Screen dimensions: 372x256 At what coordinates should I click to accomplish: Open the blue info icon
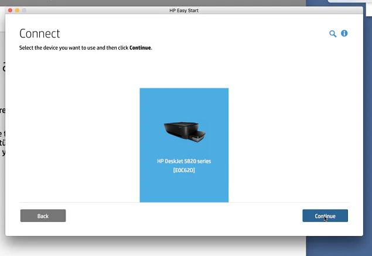344,33
